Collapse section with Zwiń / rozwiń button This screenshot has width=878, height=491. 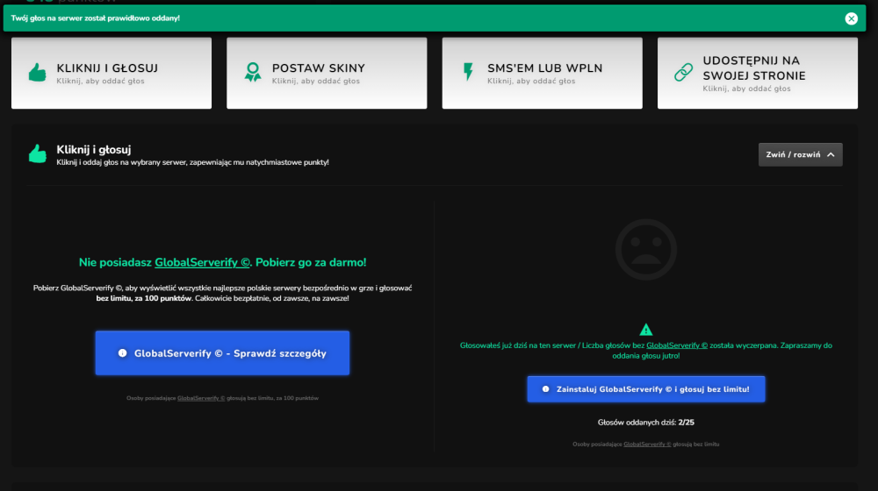point(800,154)
